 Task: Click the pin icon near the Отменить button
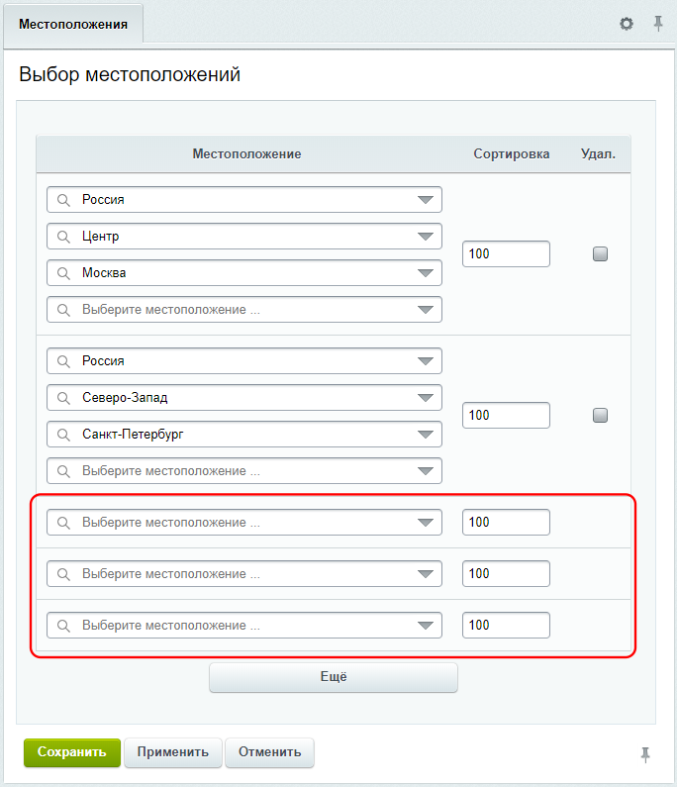point(645,754)
